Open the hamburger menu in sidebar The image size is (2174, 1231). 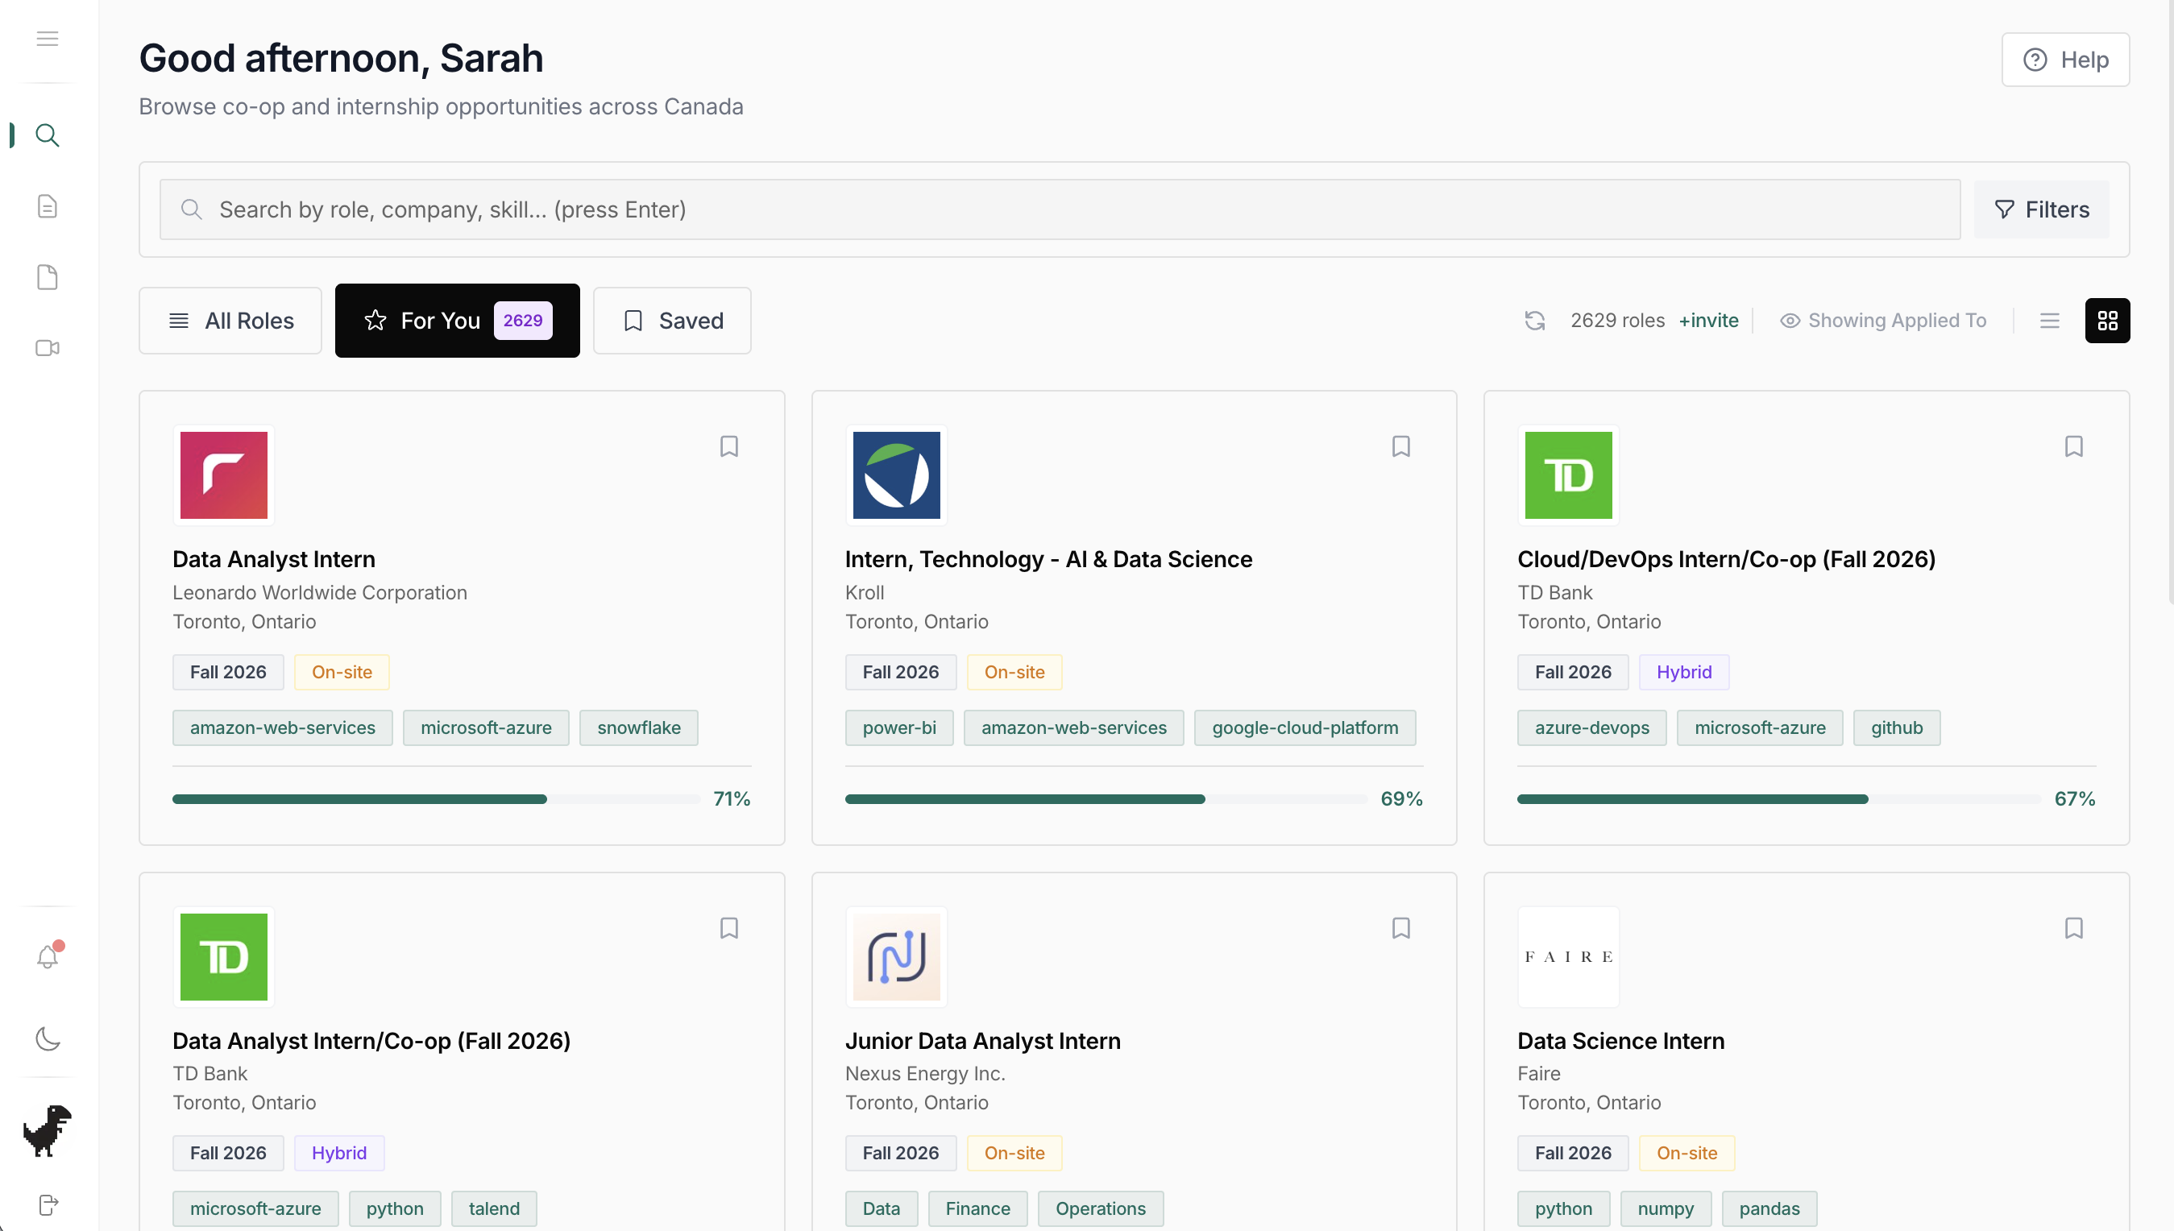click(x=48, y=39)
